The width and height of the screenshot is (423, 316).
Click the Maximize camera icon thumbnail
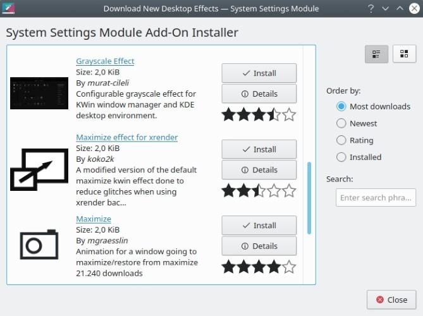(x=39, y=245)
